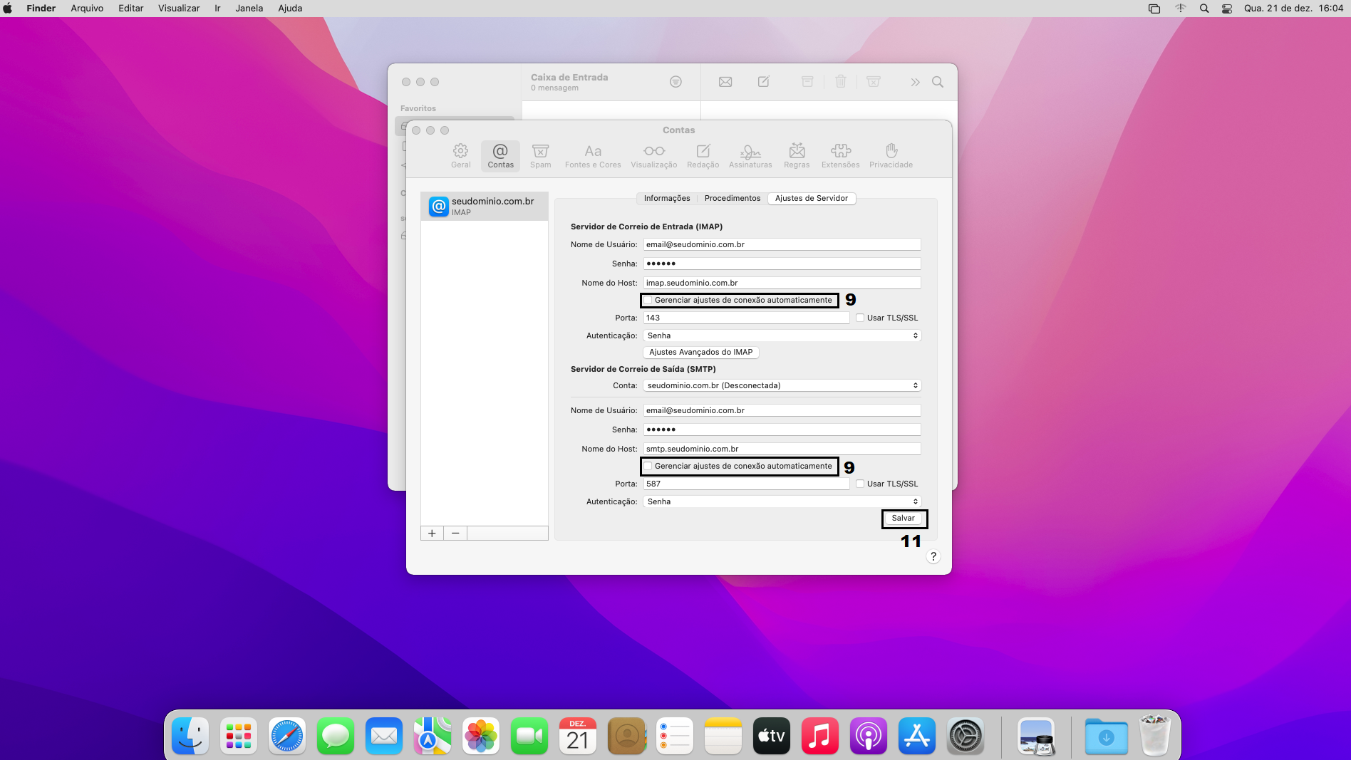Screen dimensions: 1351x760
Task: Open the Regras preferences pane
Action: pos(796,155)
